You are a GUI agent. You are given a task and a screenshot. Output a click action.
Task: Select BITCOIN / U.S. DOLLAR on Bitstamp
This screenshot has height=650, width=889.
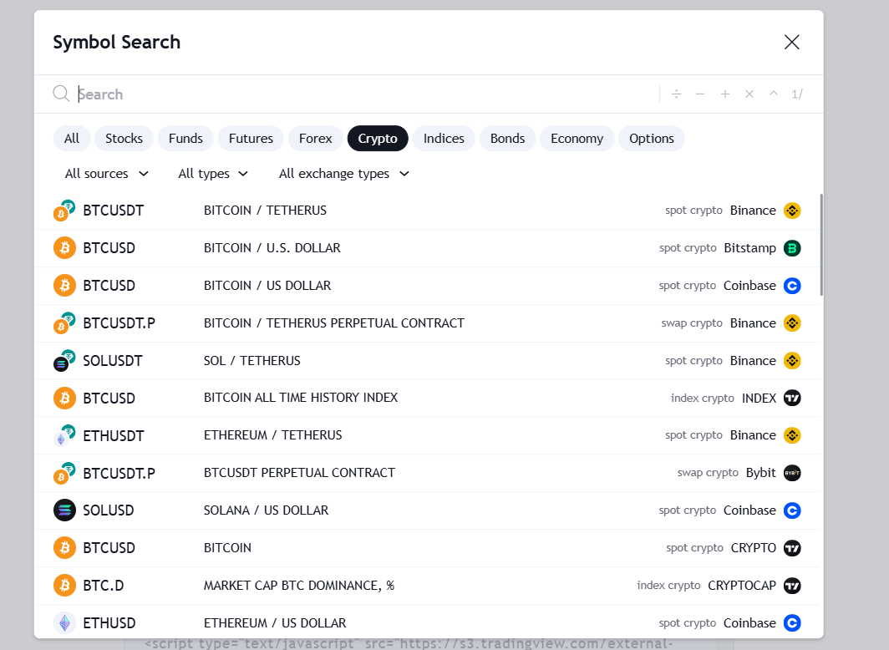[x=427, y=247]
